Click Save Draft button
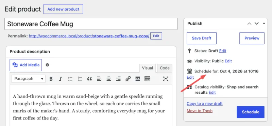272x126 pixels. 202,38
